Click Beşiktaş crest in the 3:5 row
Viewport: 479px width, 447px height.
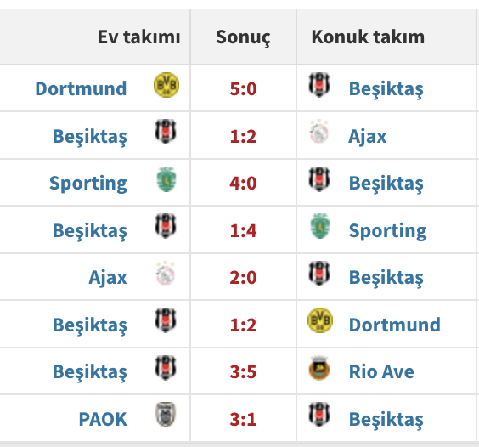click(x=166, y=368)
